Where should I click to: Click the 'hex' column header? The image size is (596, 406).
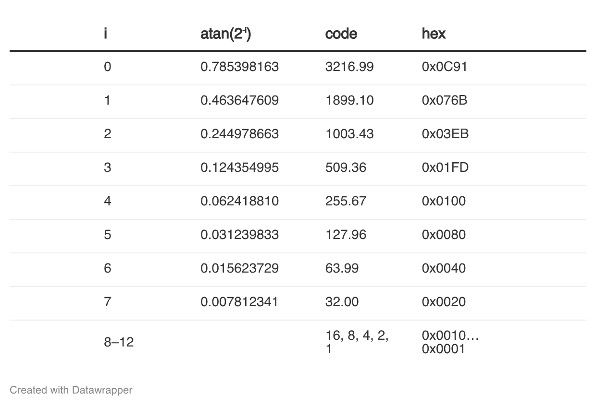point(434,34)
